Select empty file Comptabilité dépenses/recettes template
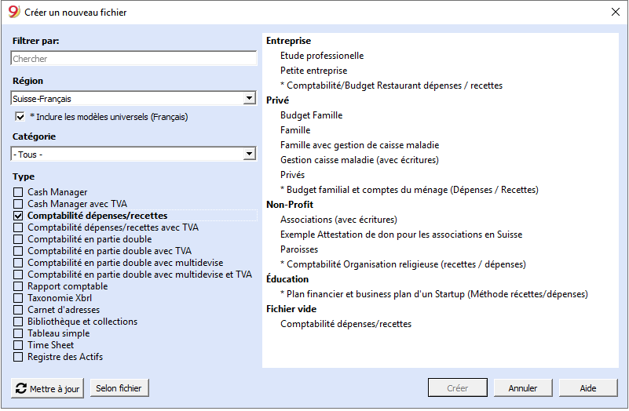 click(x=346, y=324)
